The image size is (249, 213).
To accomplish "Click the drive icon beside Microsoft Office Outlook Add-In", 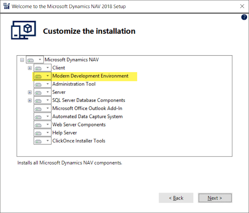I will tap(38, 109).
